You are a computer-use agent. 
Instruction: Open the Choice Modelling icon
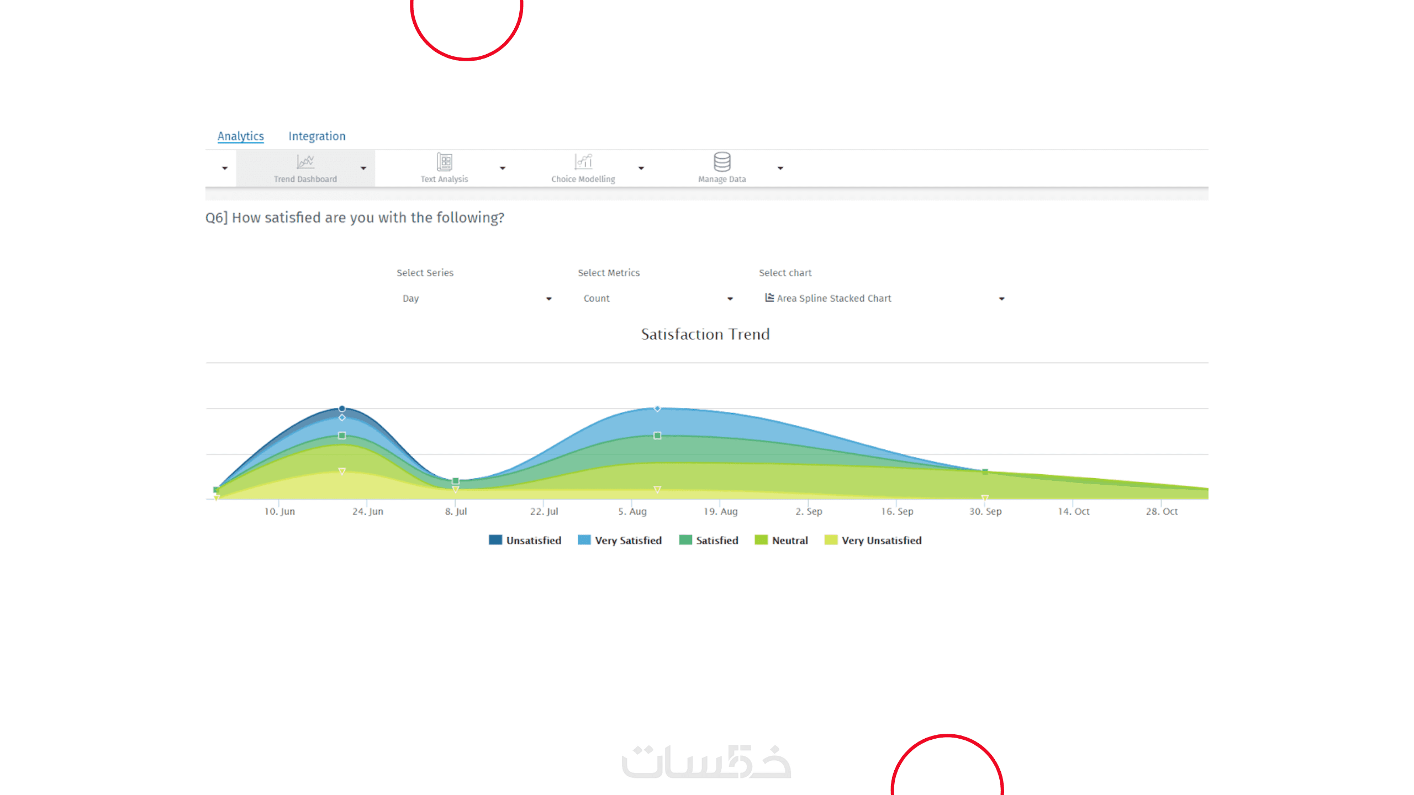(583, 162)
